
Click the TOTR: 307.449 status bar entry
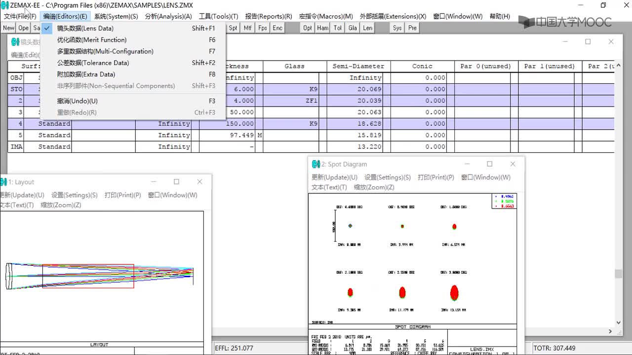coord(554,348)
